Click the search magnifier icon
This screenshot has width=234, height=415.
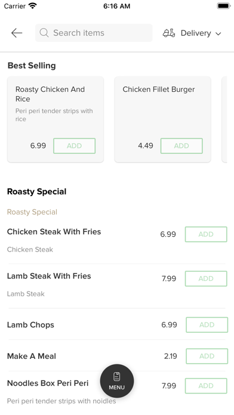(44, 33)
